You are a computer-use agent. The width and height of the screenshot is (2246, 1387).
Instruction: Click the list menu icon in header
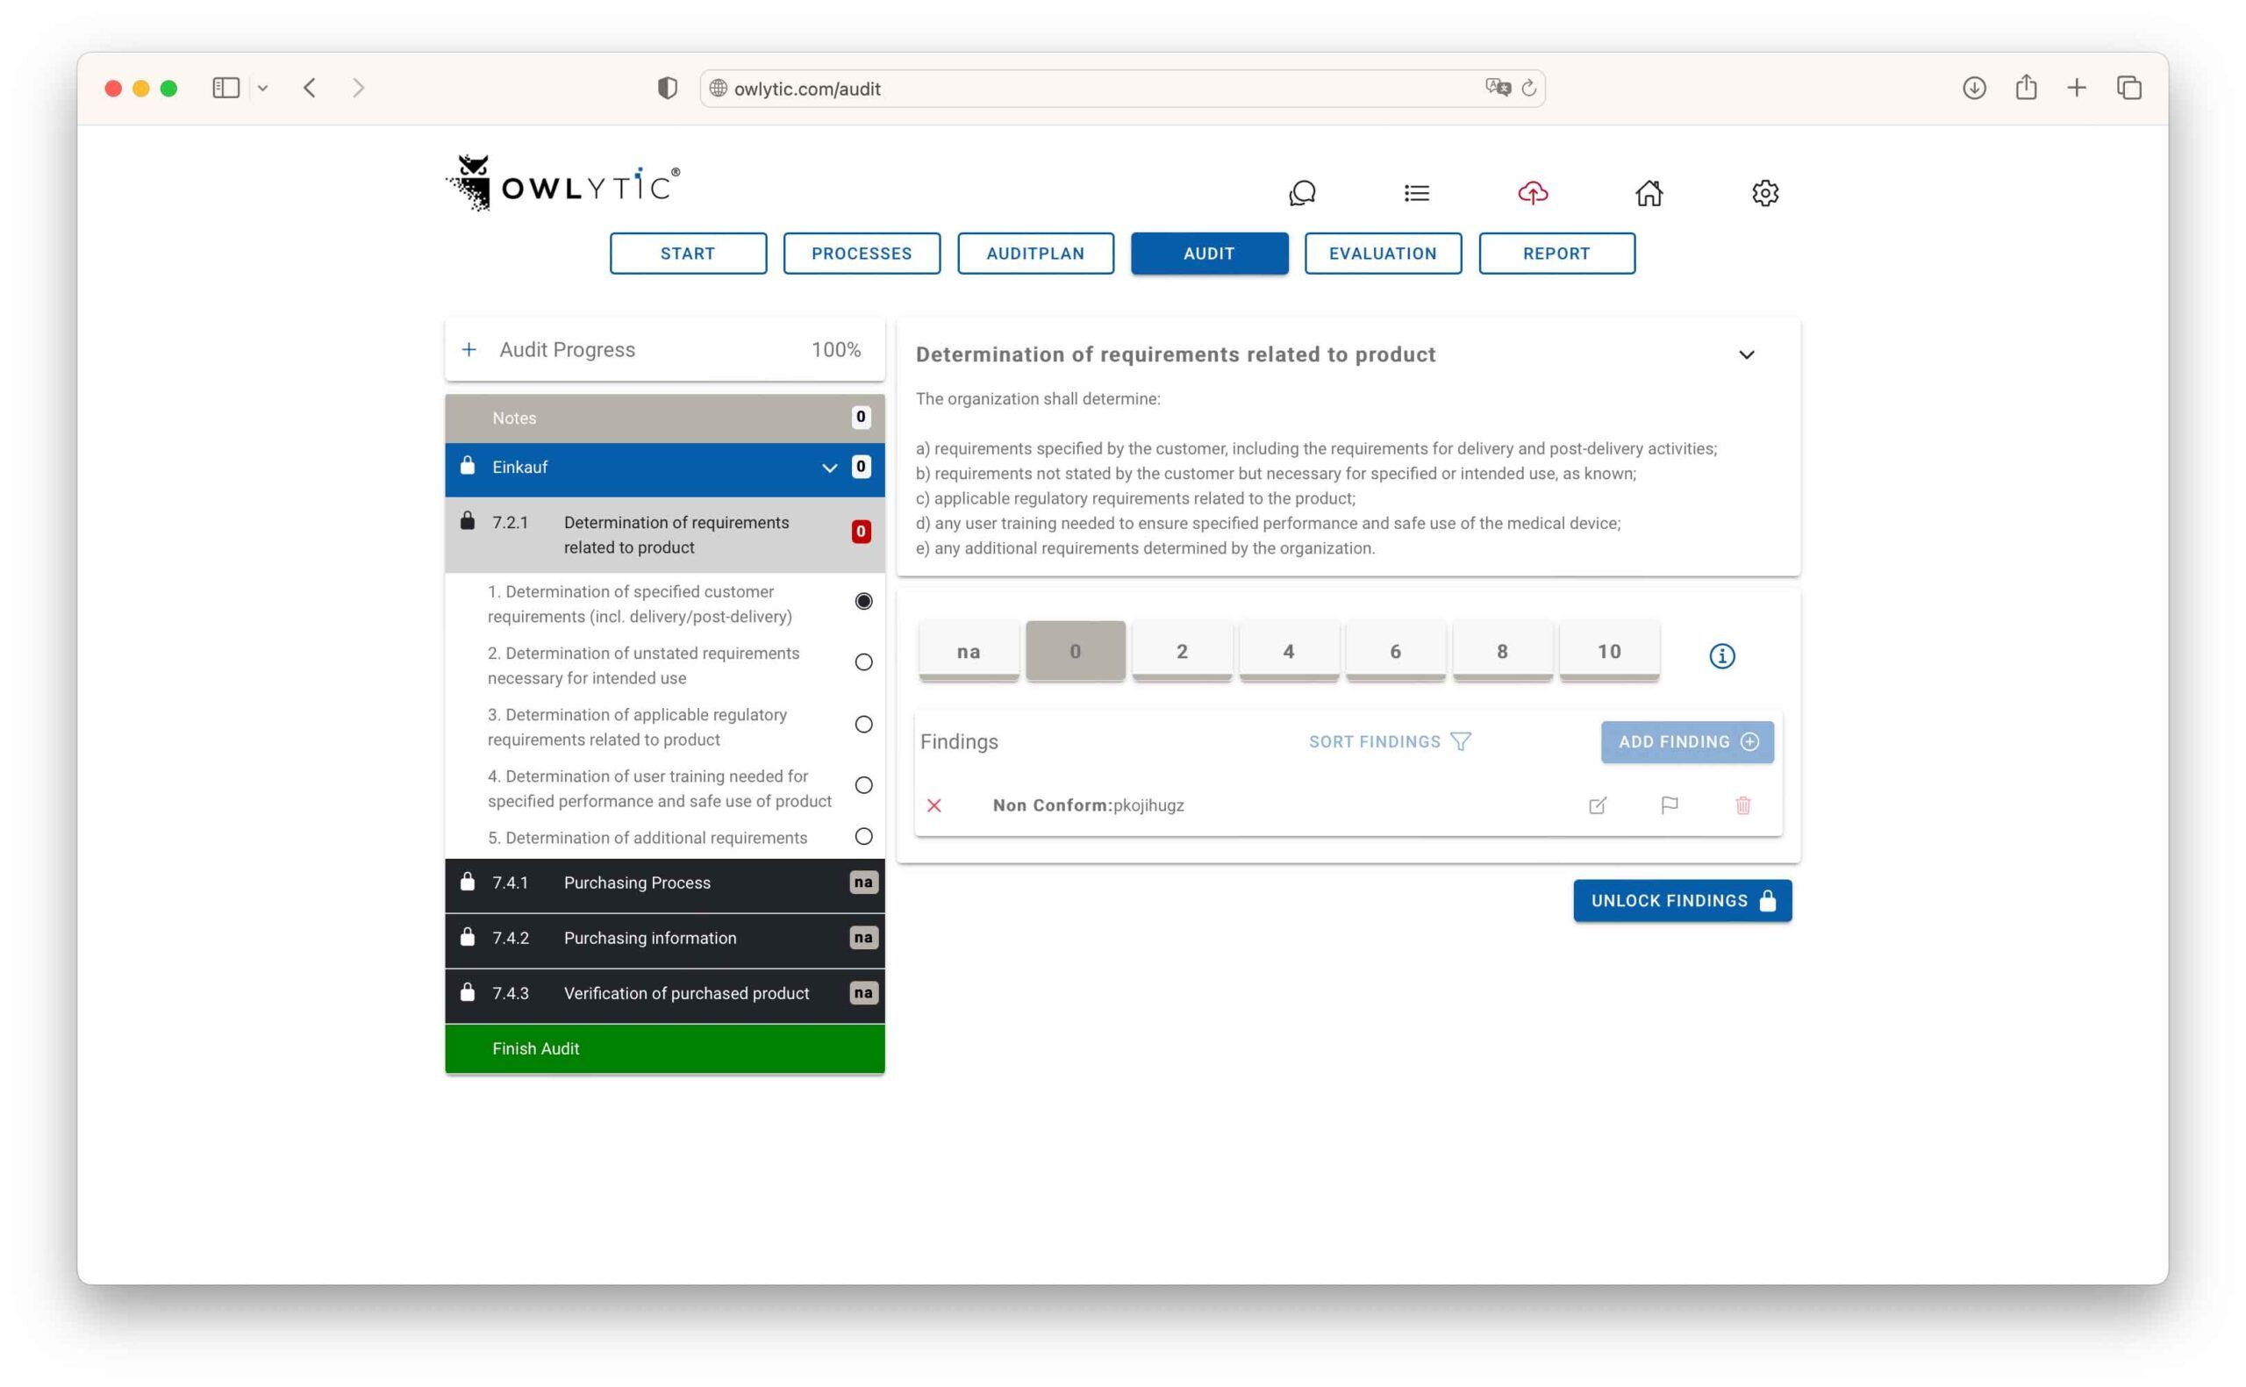point(1416,193)
